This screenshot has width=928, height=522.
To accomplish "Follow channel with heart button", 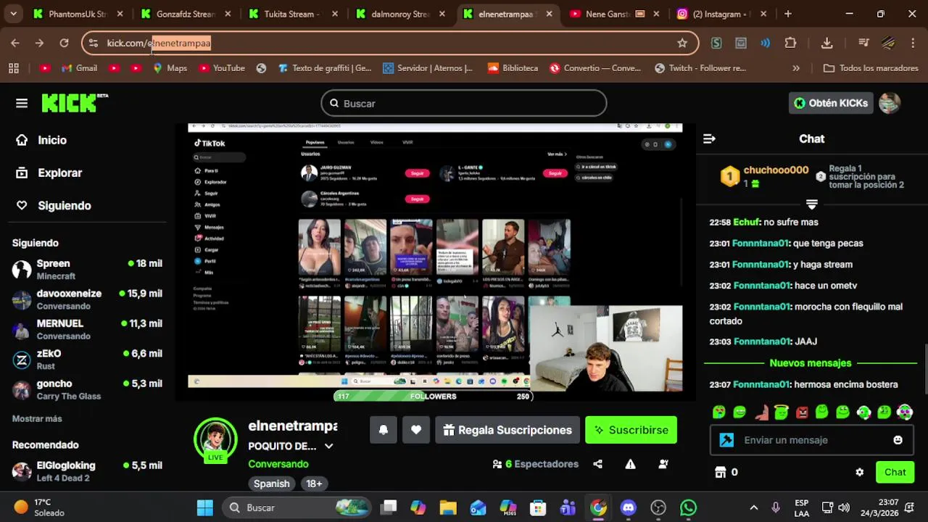I will click(416, 430).
